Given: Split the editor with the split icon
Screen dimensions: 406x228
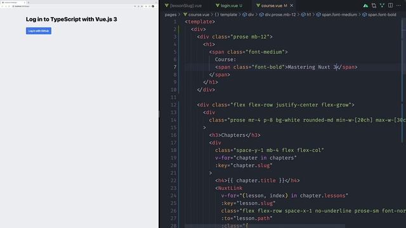Looking at the screenshot, I should pos(391,6).
